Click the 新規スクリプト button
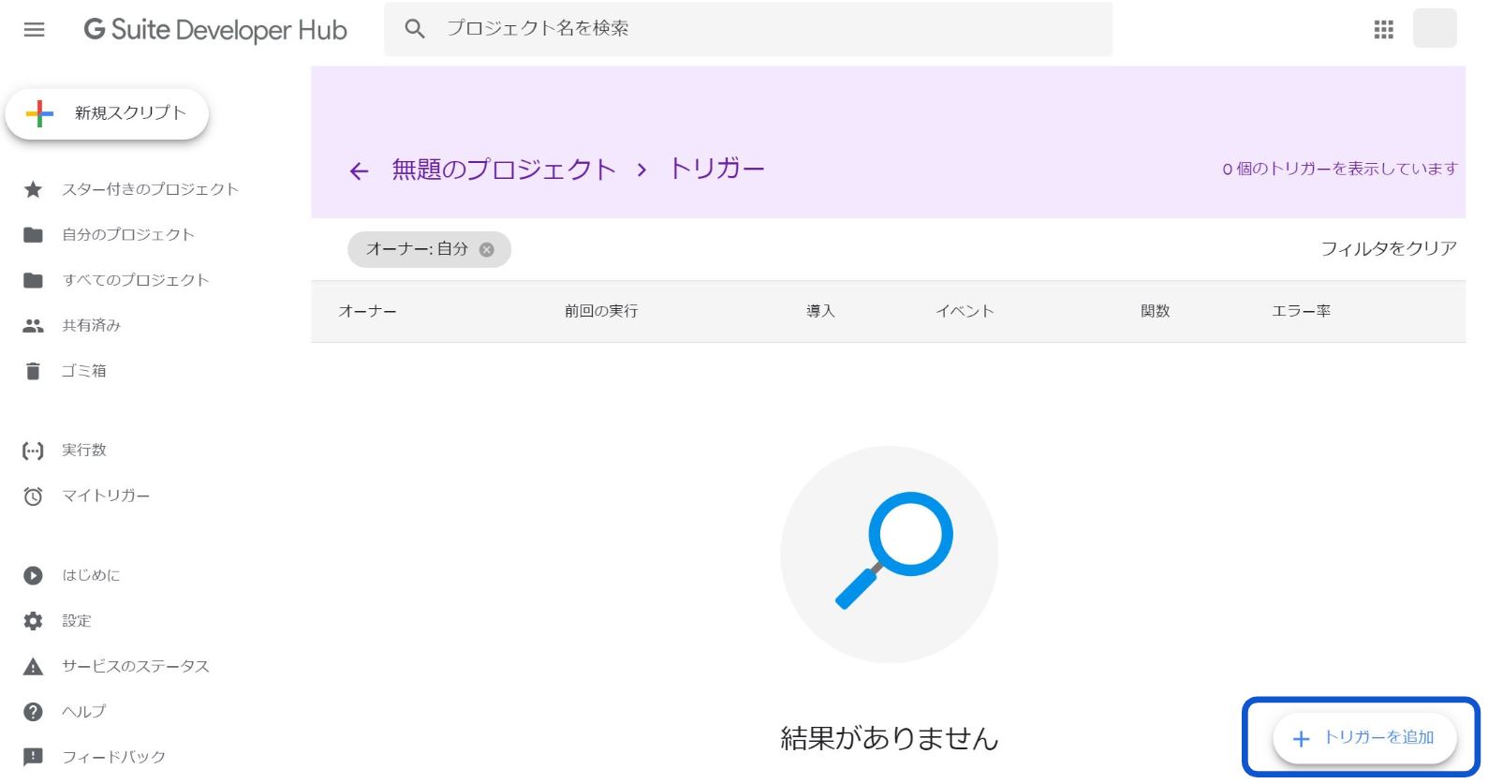1488x784 pixels. click(108, 113)
